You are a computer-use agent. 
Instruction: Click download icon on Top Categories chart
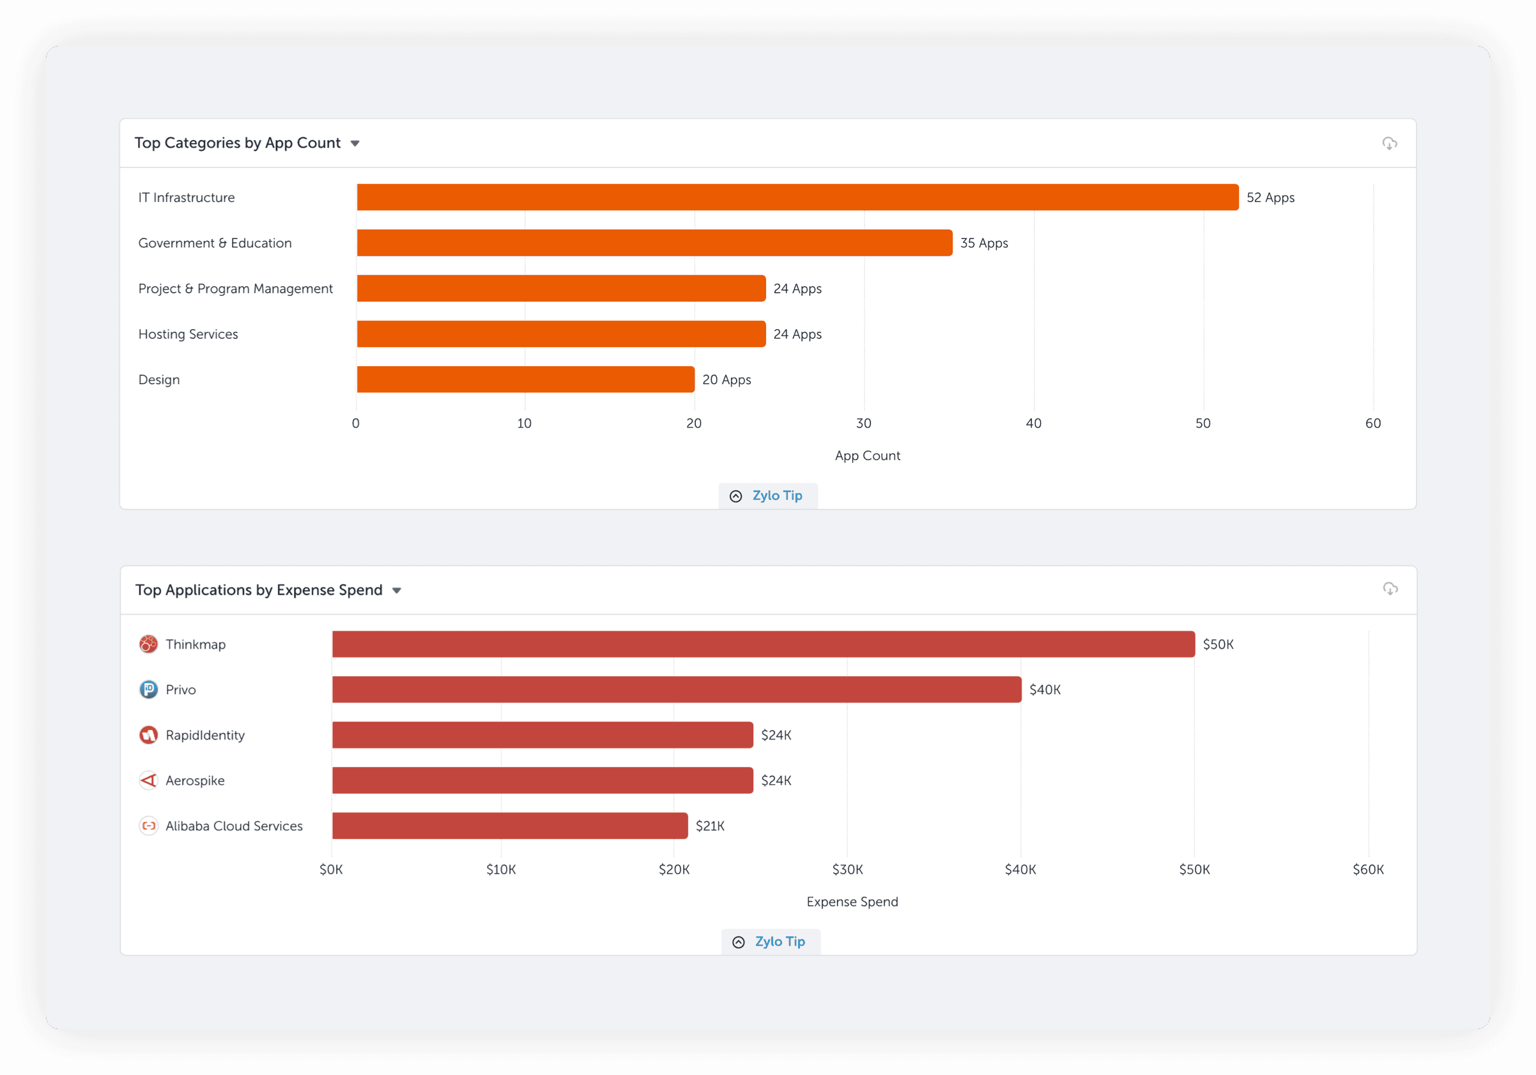(1390, 143)
